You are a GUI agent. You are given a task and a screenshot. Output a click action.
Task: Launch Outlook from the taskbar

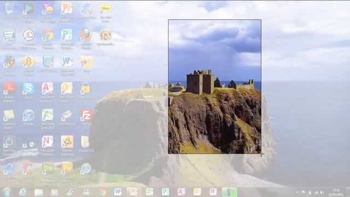(x=197, y=192)
